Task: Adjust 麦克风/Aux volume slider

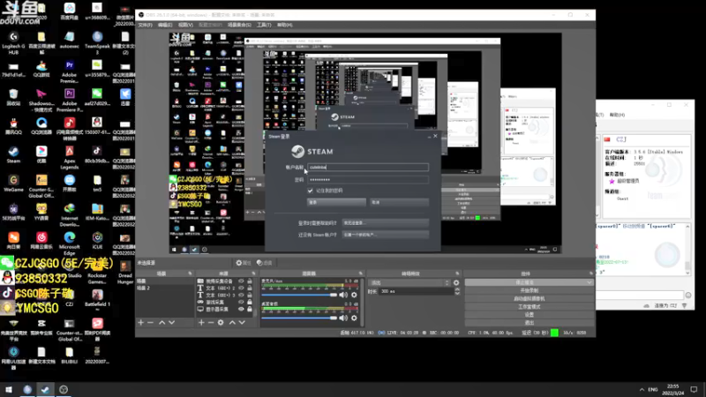Action: pyautogui.click(x=299, y=295)
